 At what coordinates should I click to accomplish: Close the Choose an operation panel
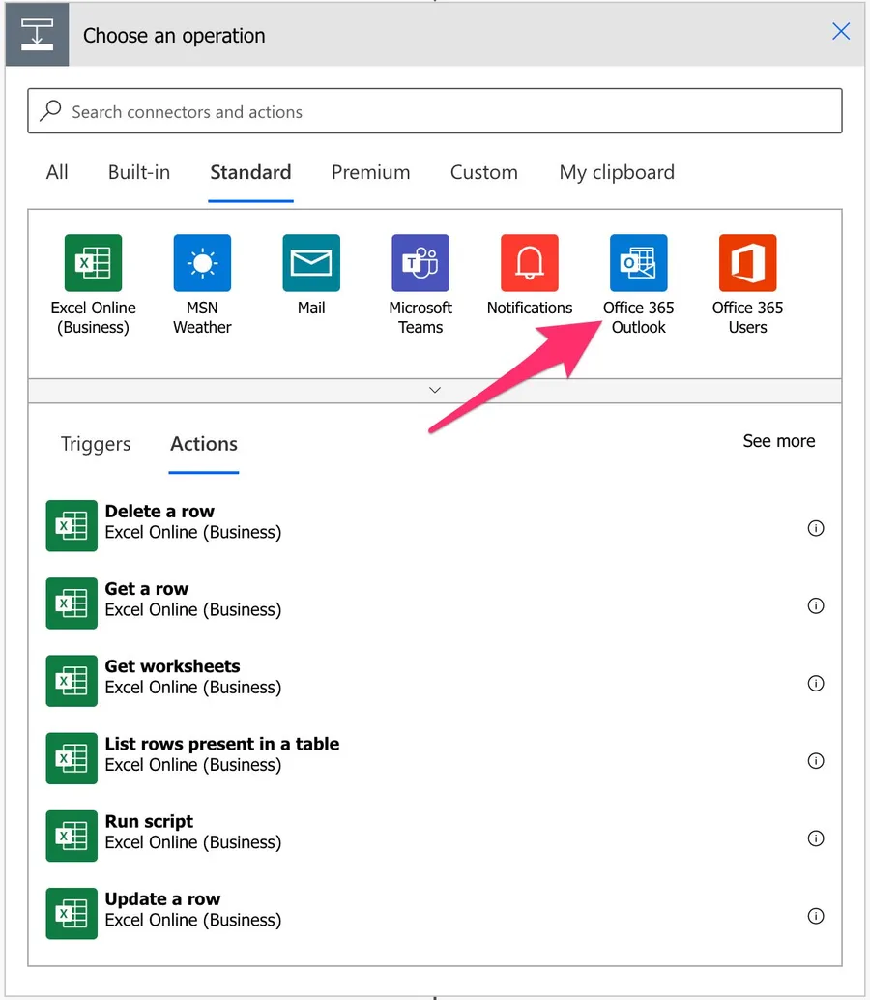pos(841,32)
